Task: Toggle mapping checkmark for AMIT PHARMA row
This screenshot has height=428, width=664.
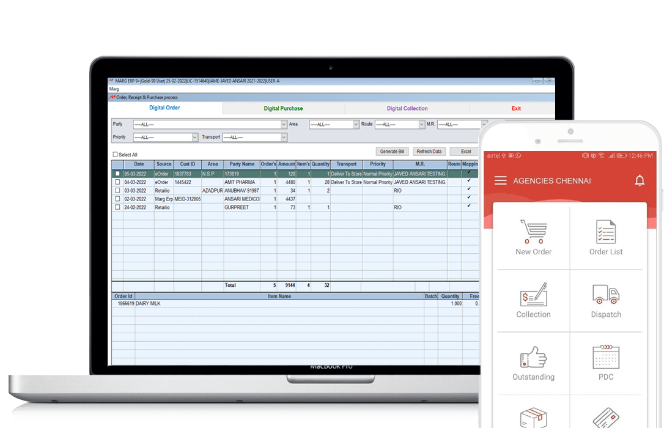Action: [x=469, y=181]
